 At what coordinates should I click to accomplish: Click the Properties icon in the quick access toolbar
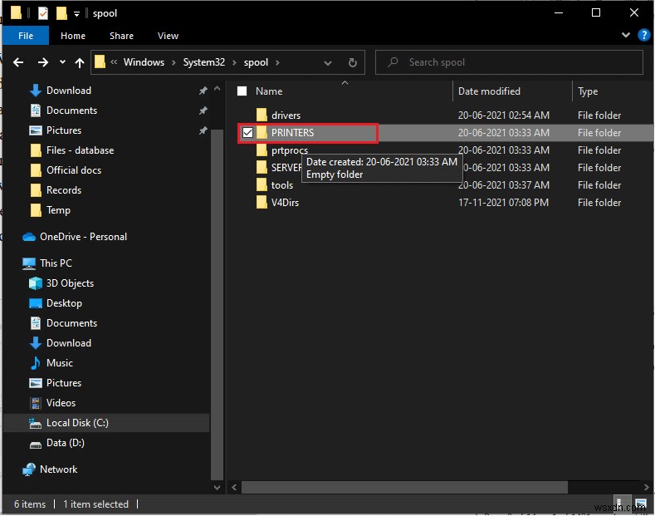tap(42, 13)
